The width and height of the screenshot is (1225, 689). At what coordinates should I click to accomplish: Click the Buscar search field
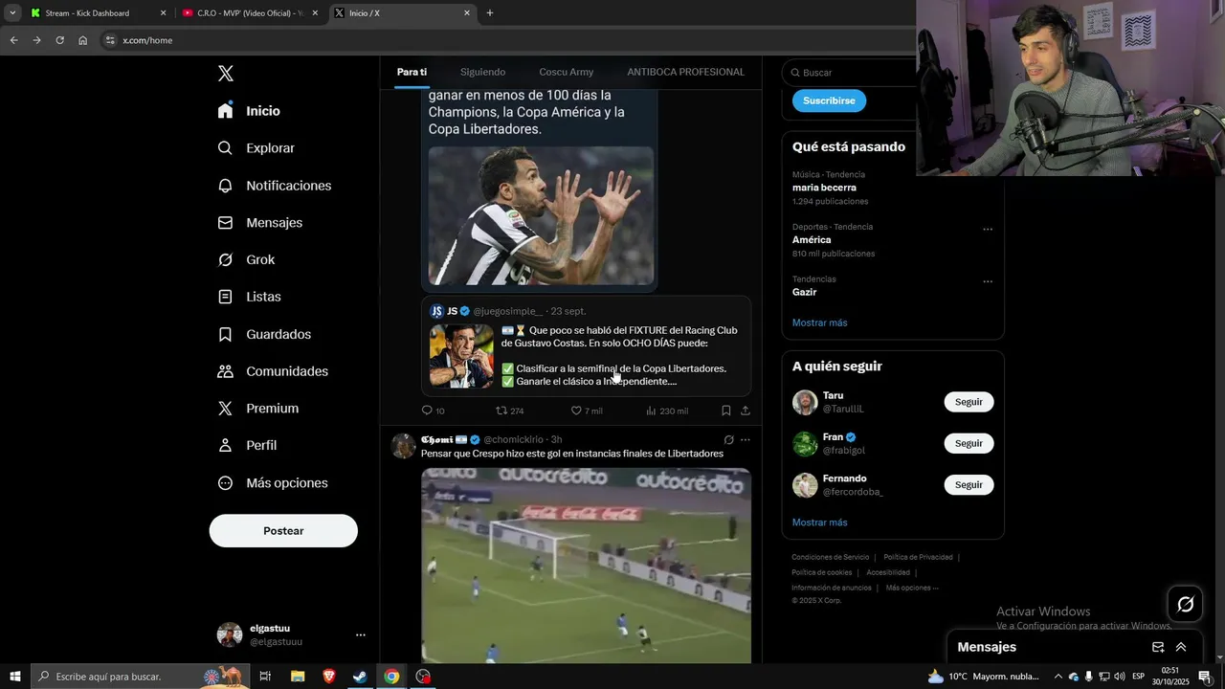coord(852,73)
